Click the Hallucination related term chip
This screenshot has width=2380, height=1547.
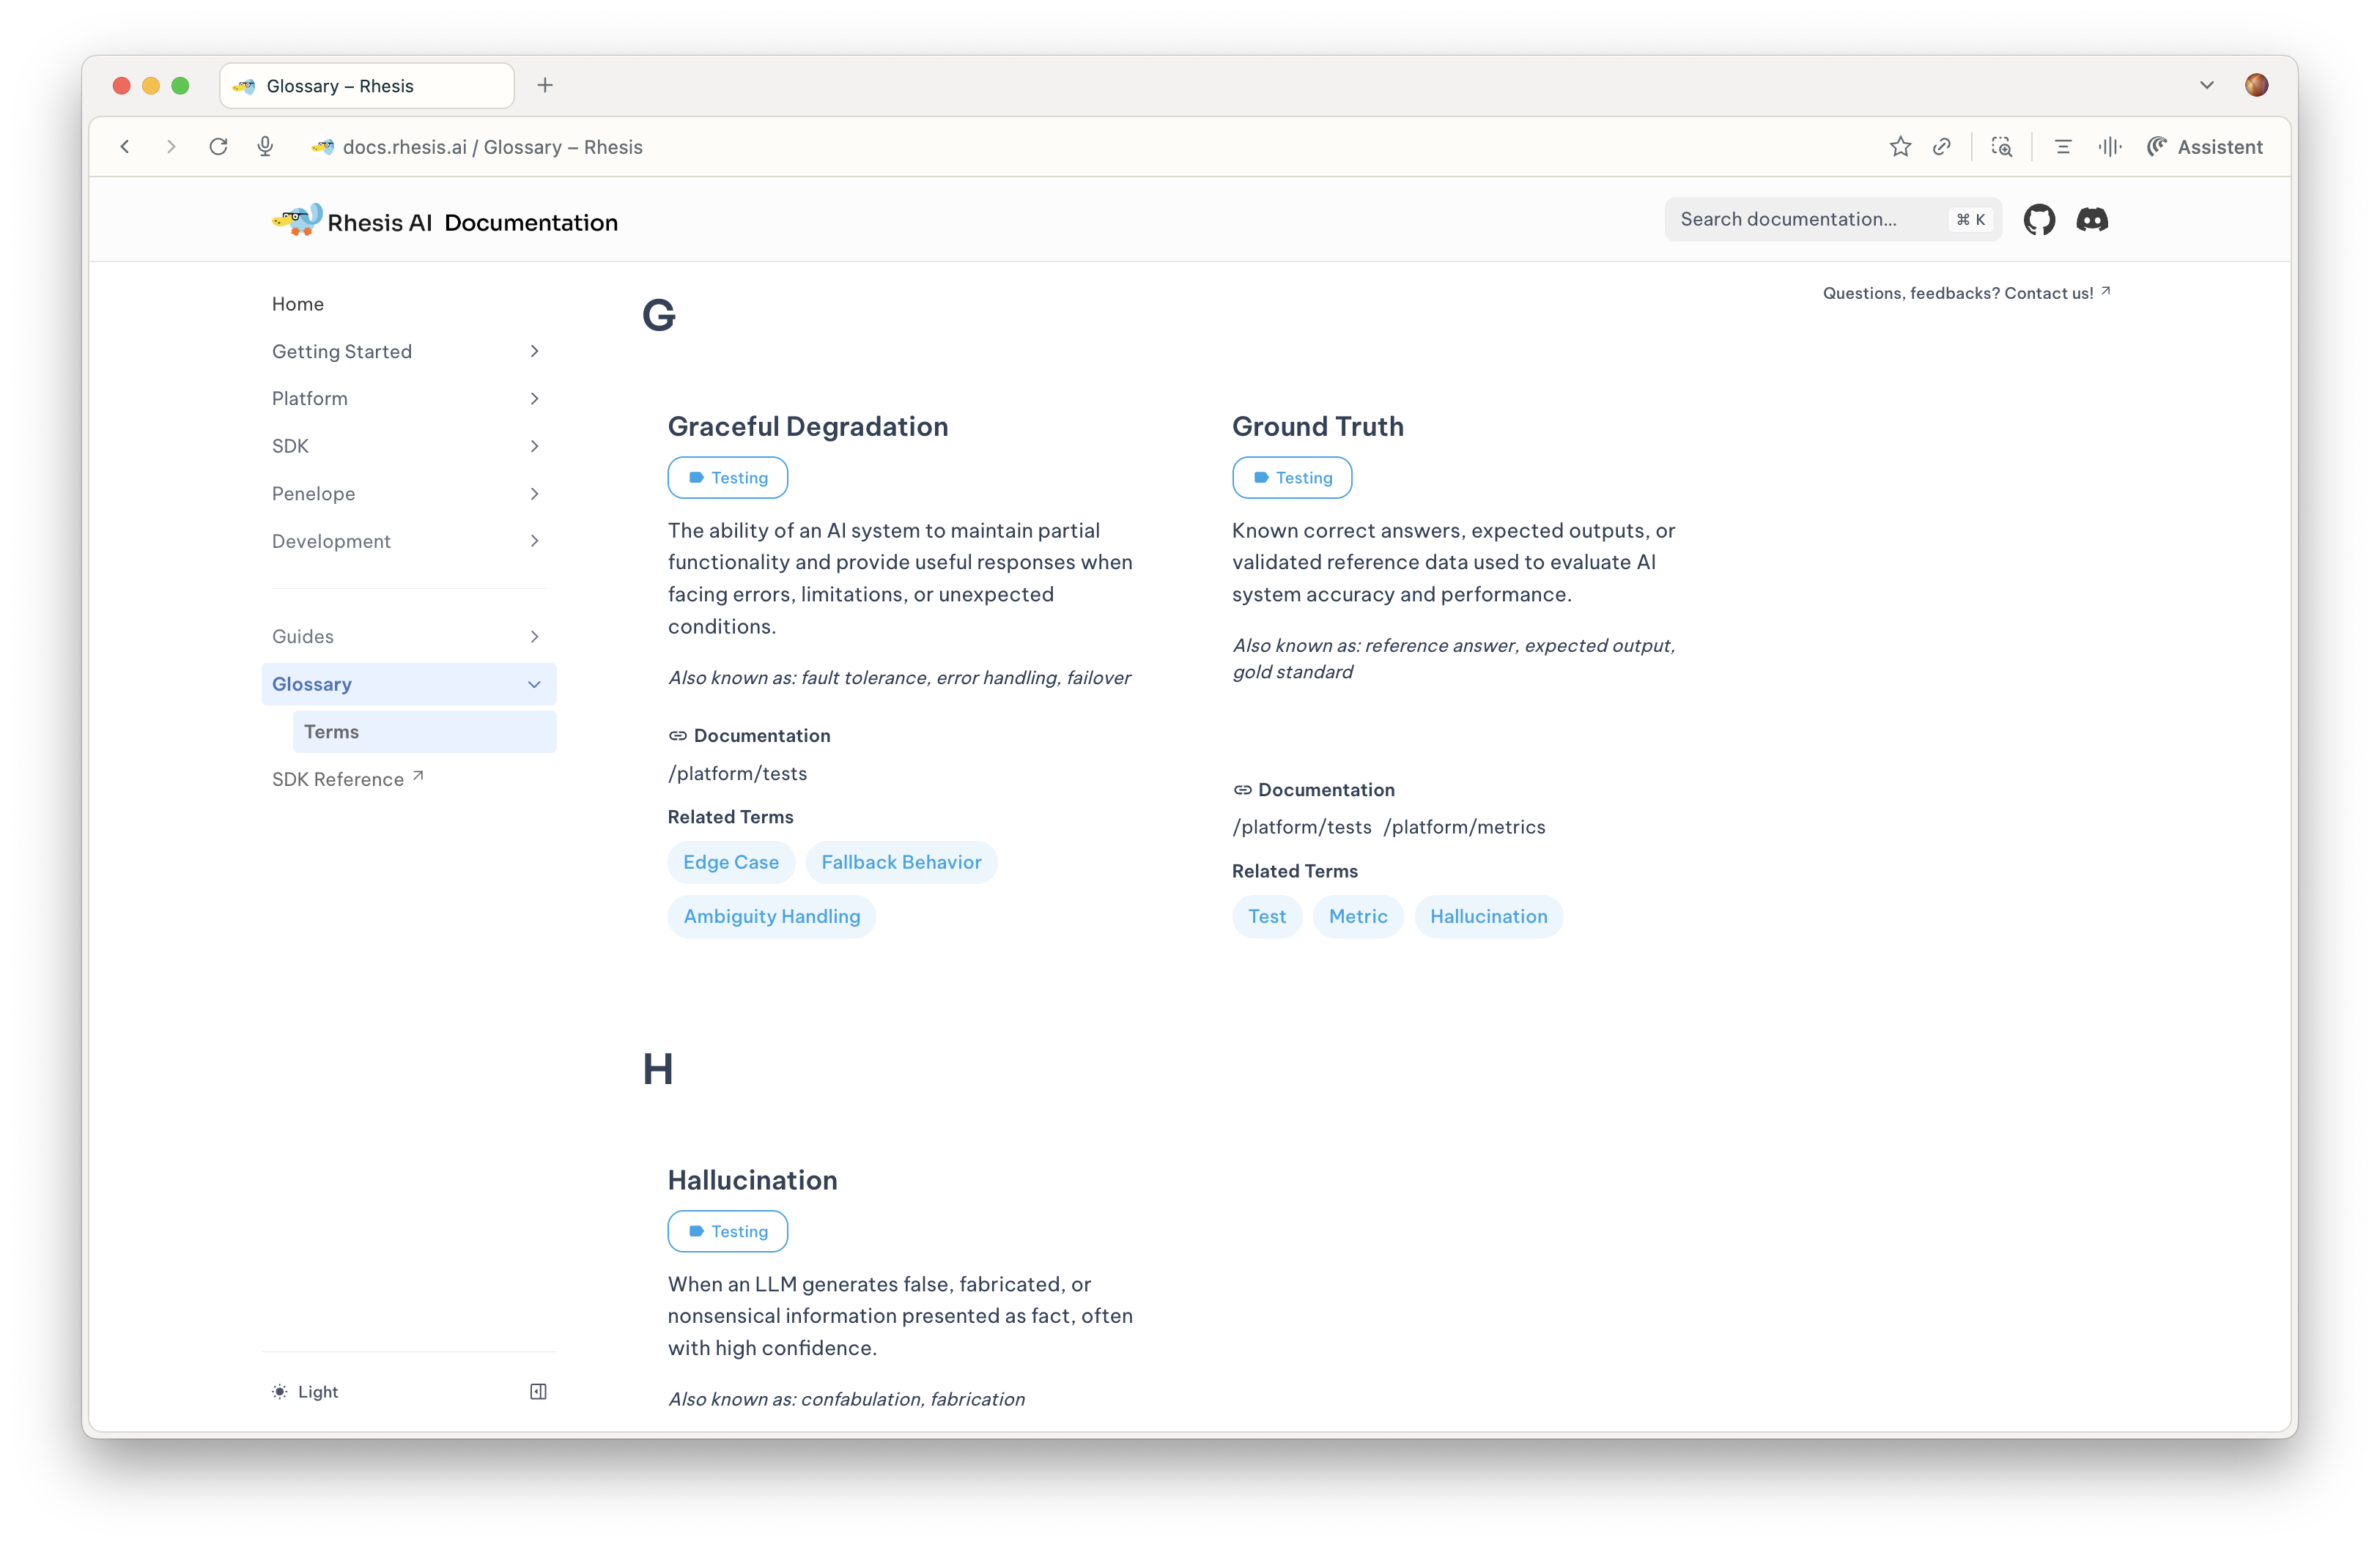click(1487, 916)
